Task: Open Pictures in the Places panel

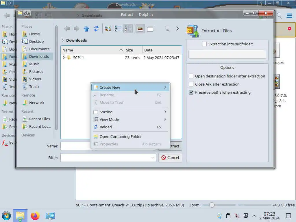Action: click(37, 72)
